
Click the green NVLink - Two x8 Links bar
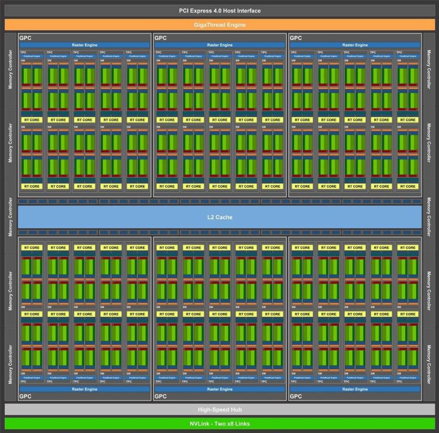pos(220,423)
